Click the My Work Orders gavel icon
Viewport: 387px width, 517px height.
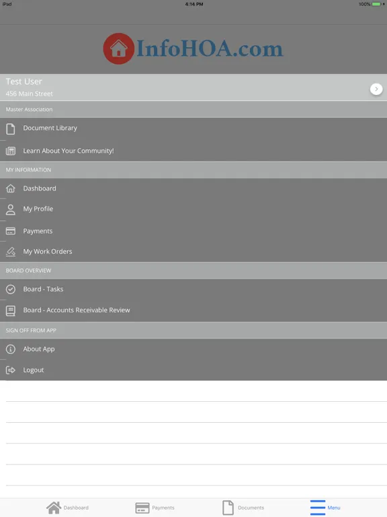click(11, 252)
